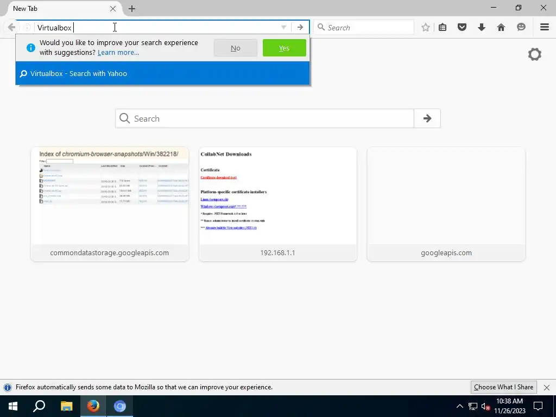Click Choose What I Share button
556x417 pixels.
coord(503,387)
